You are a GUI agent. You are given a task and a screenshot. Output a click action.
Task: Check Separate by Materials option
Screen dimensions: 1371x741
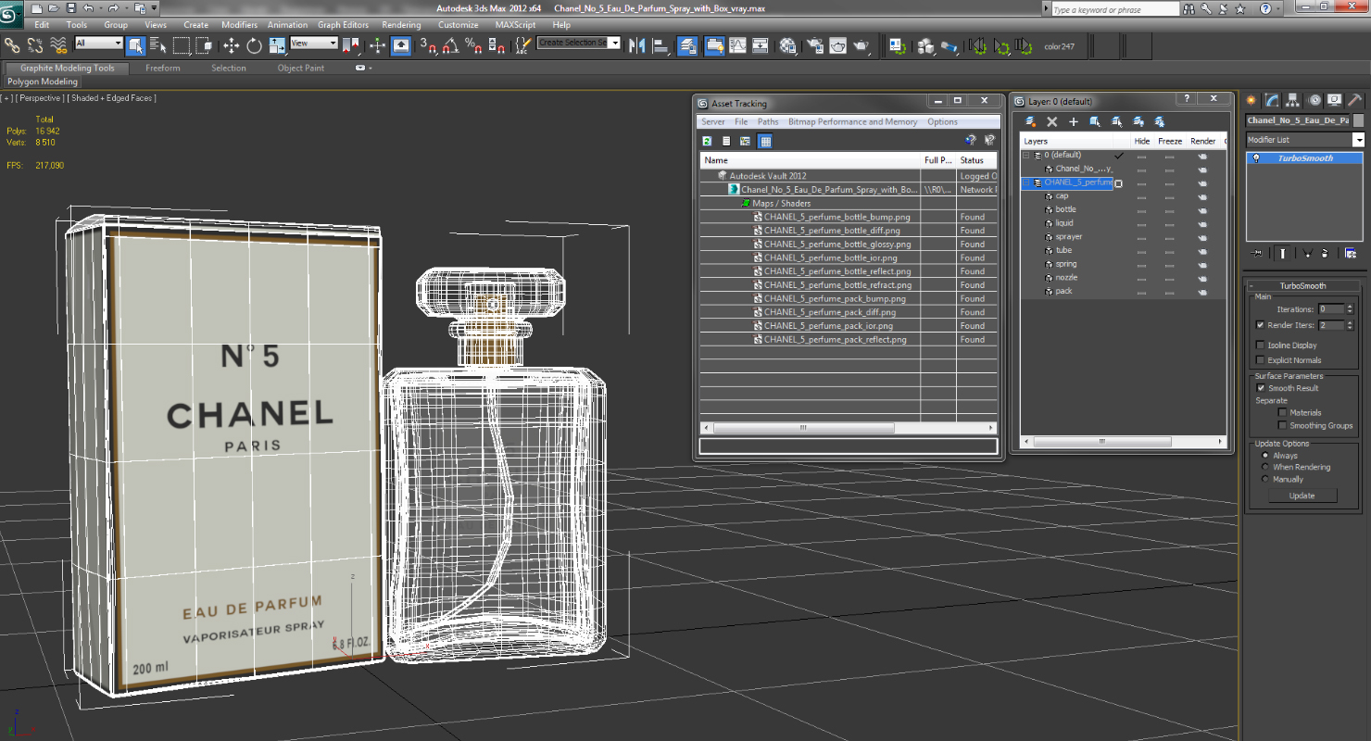[x=1282, y=412]
